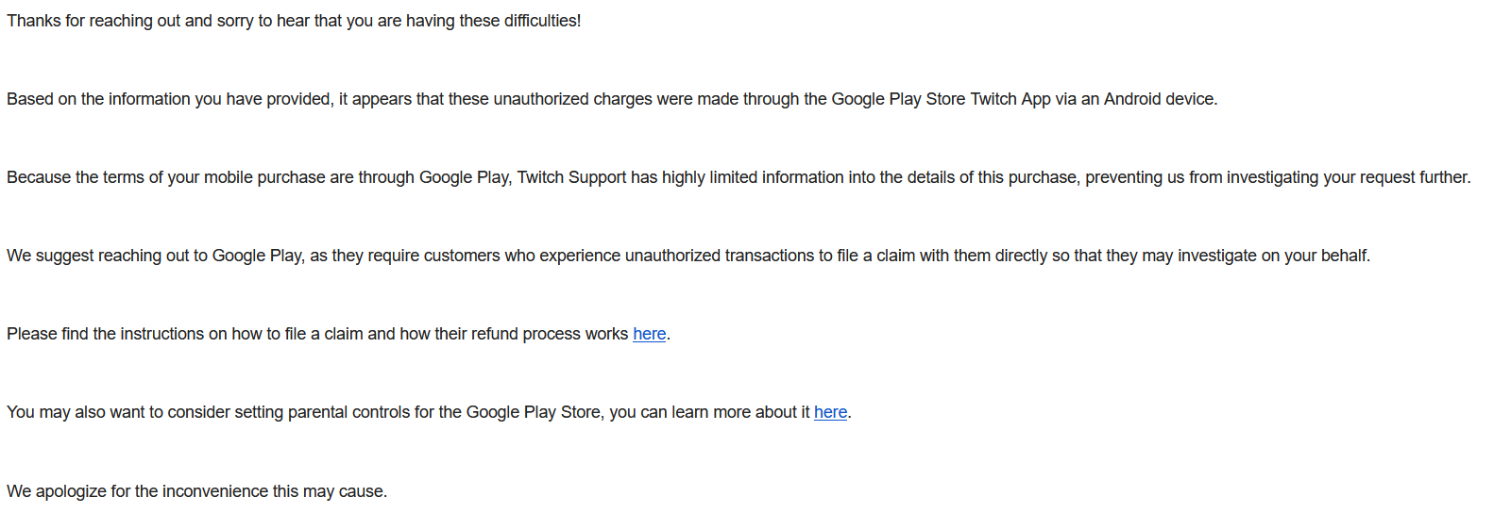Open the 'here' link about parental controls
The height and width of the screenshot is (530, 1494).
tap(830, 412)
